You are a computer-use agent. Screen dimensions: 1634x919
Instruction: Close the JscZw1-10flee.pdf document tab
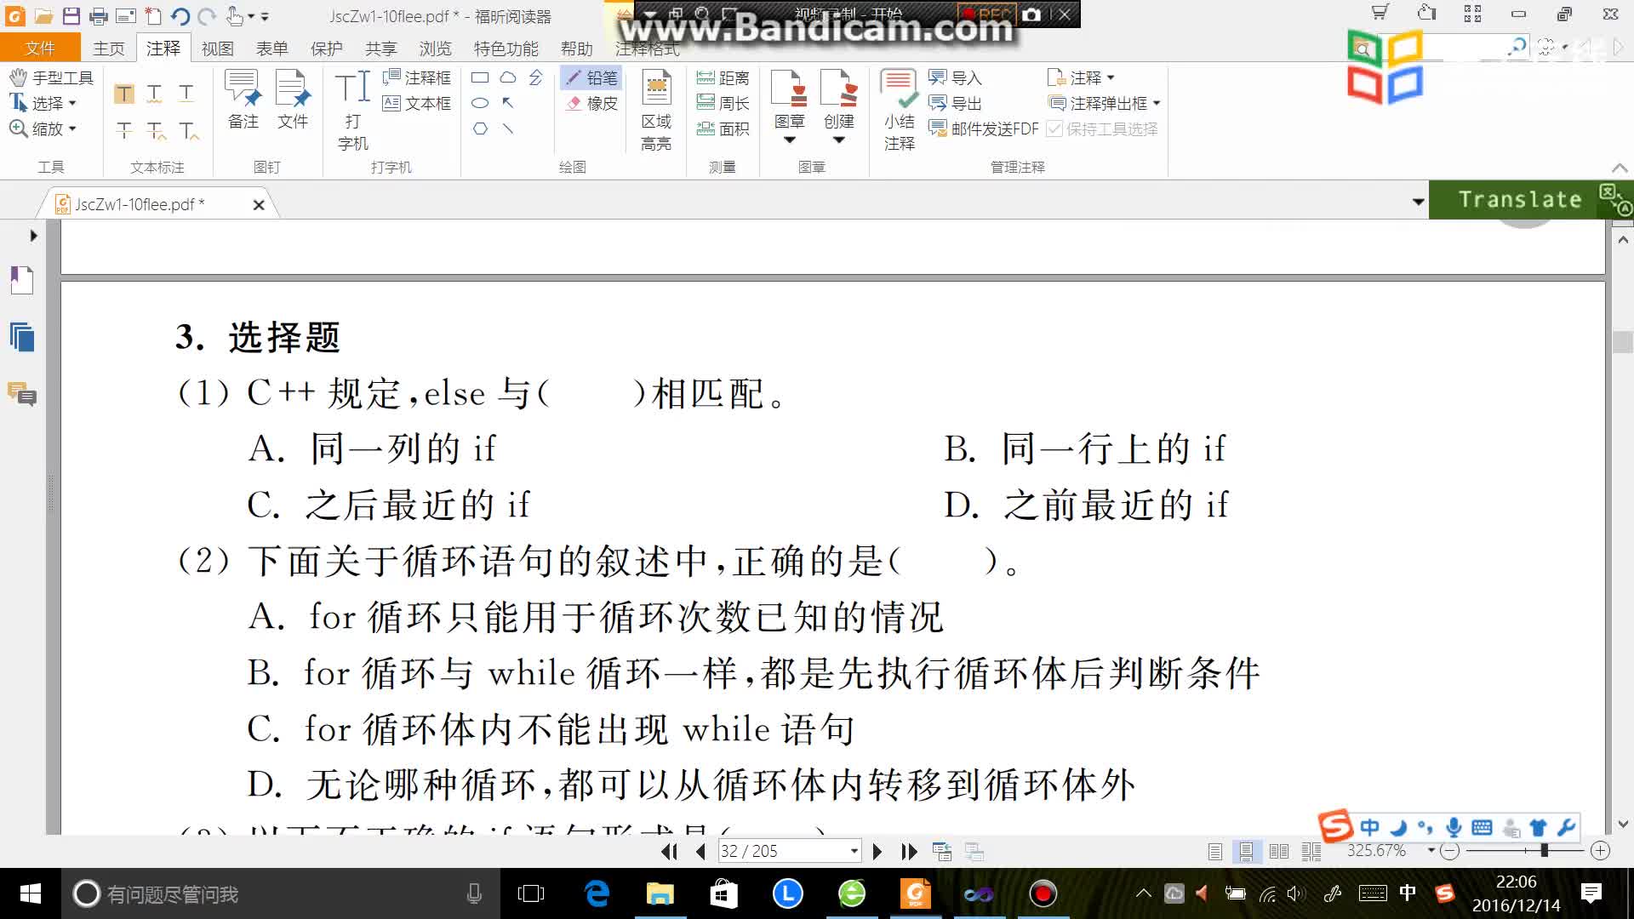[x=259, y=205]
